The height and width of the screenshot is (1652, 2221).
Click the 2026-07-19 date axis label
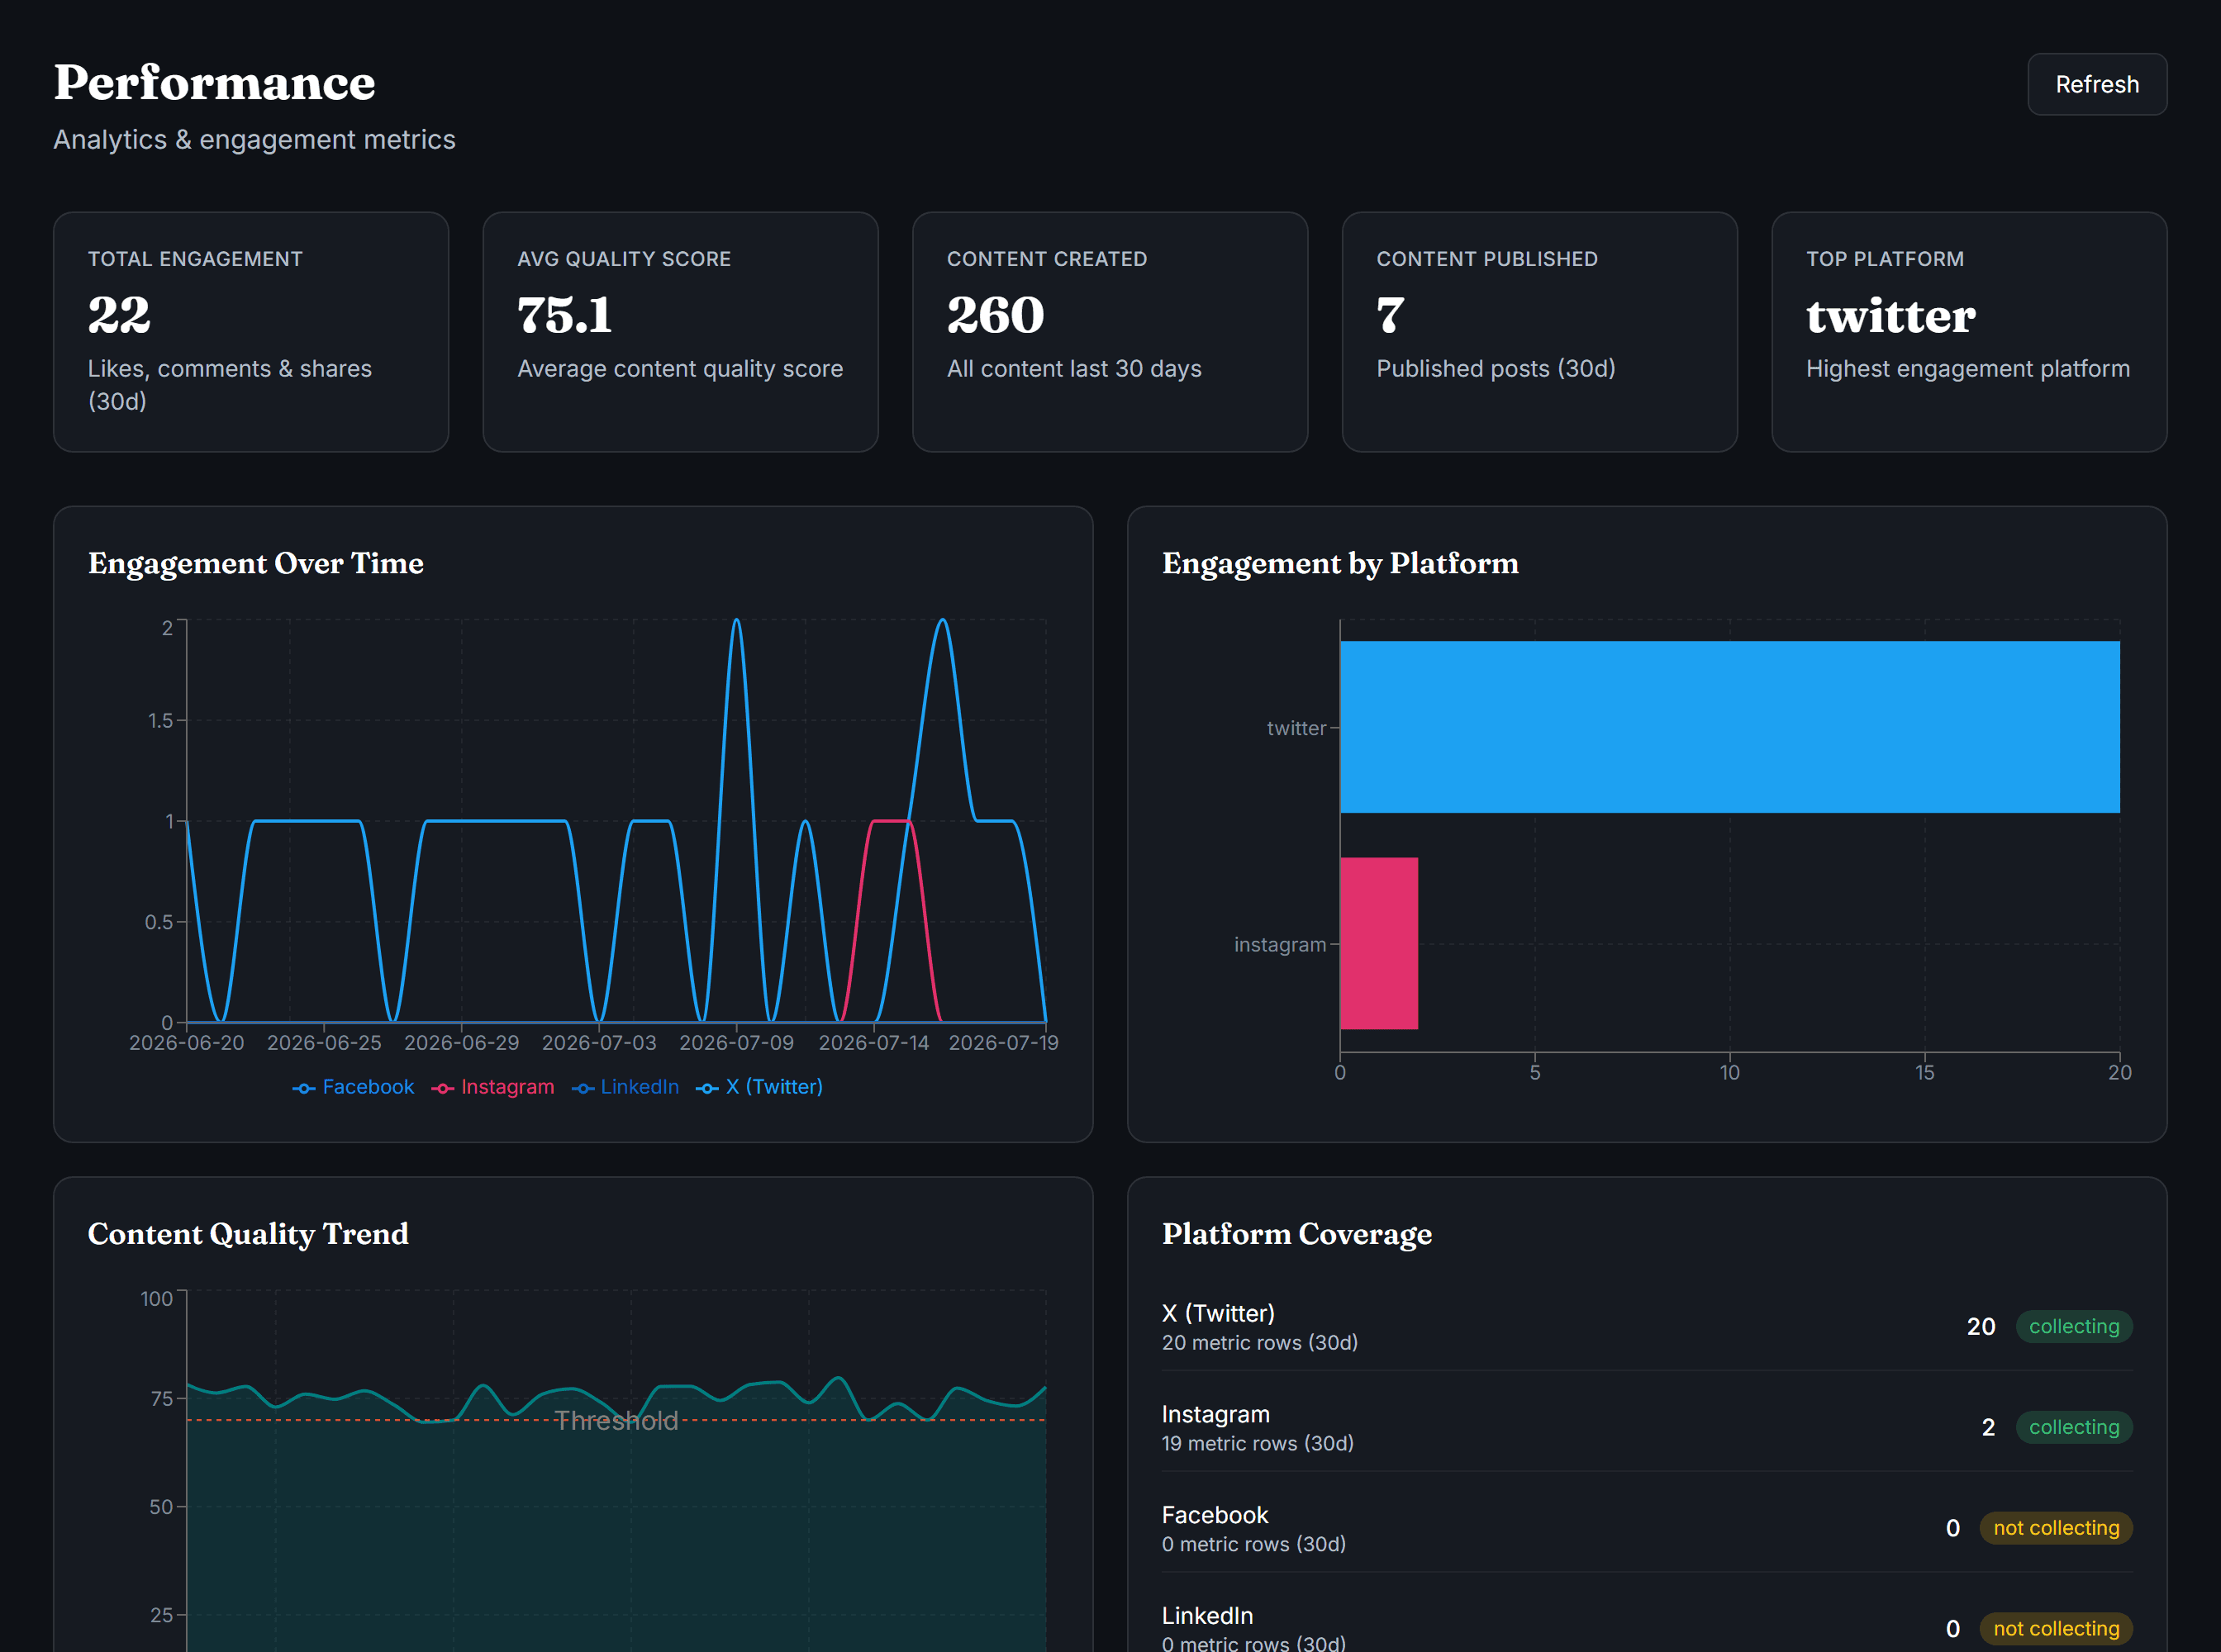click(1003, 1043)
